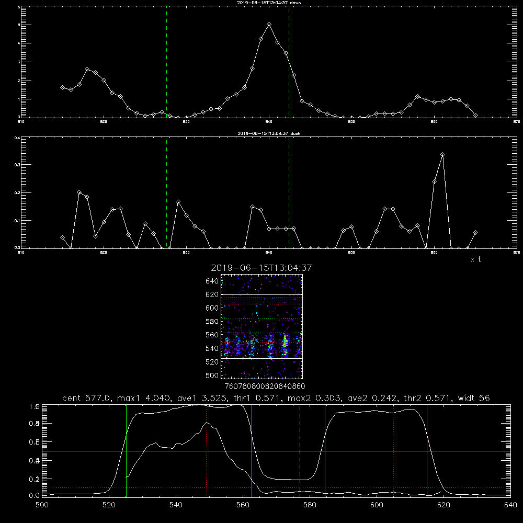
Task: Click the solid green line at 563 in the bottom plot
Action: click(x=252, y=451)
